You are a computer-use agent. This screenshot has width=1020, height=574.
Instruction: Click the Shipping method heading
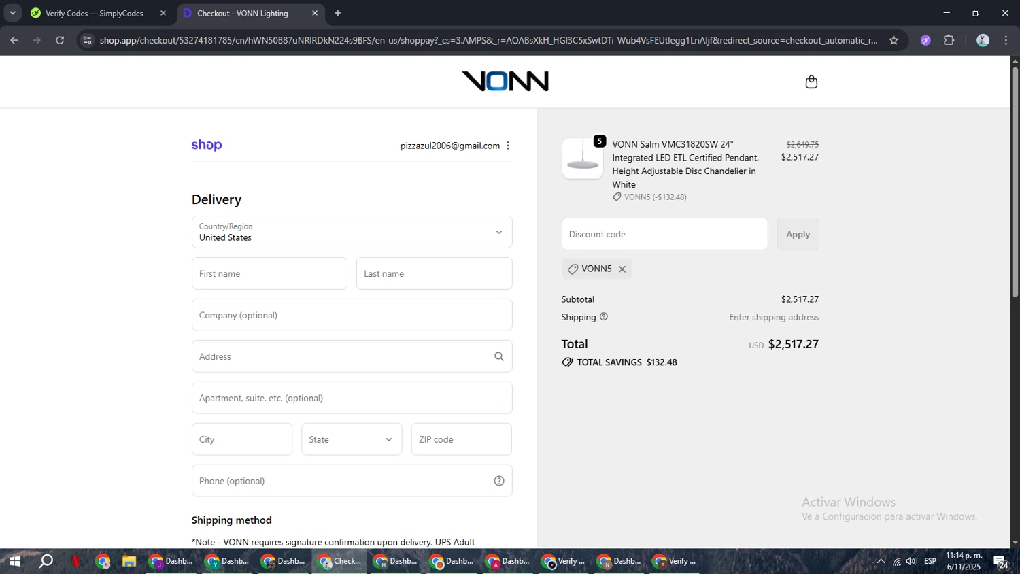click(231, 520)
